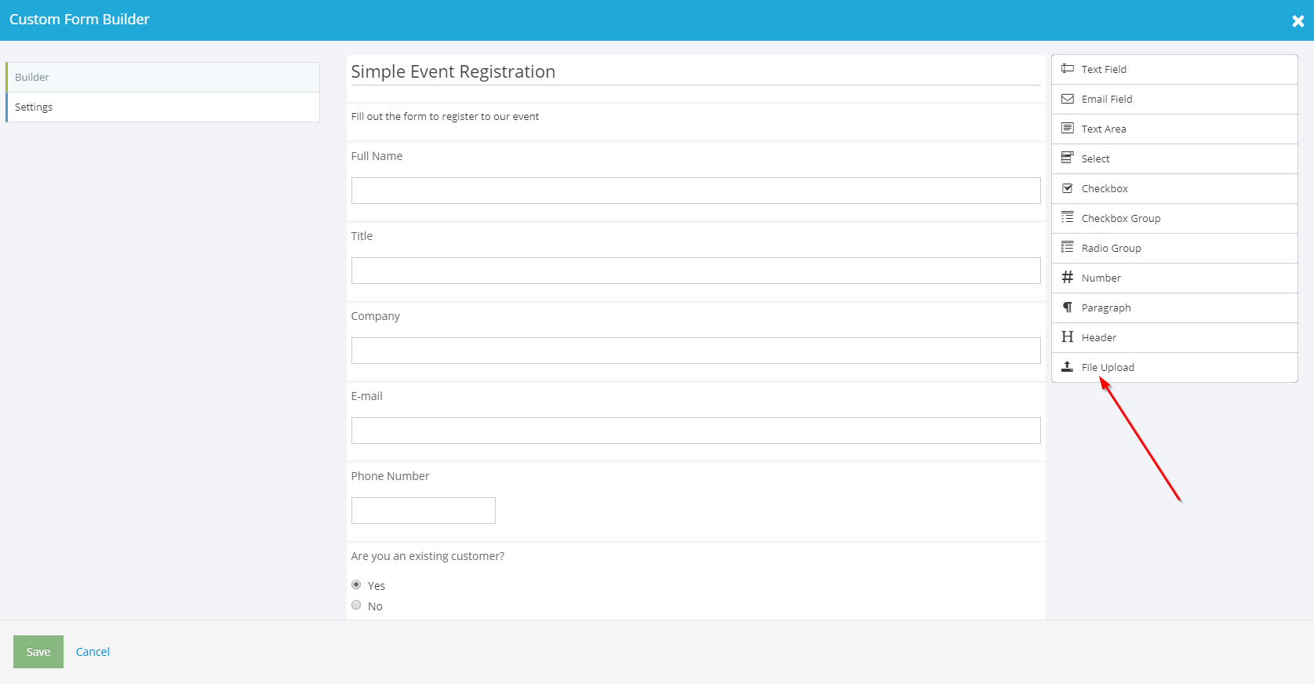
Task: Click the Radio Group icon
Action: coord(1067,248)
